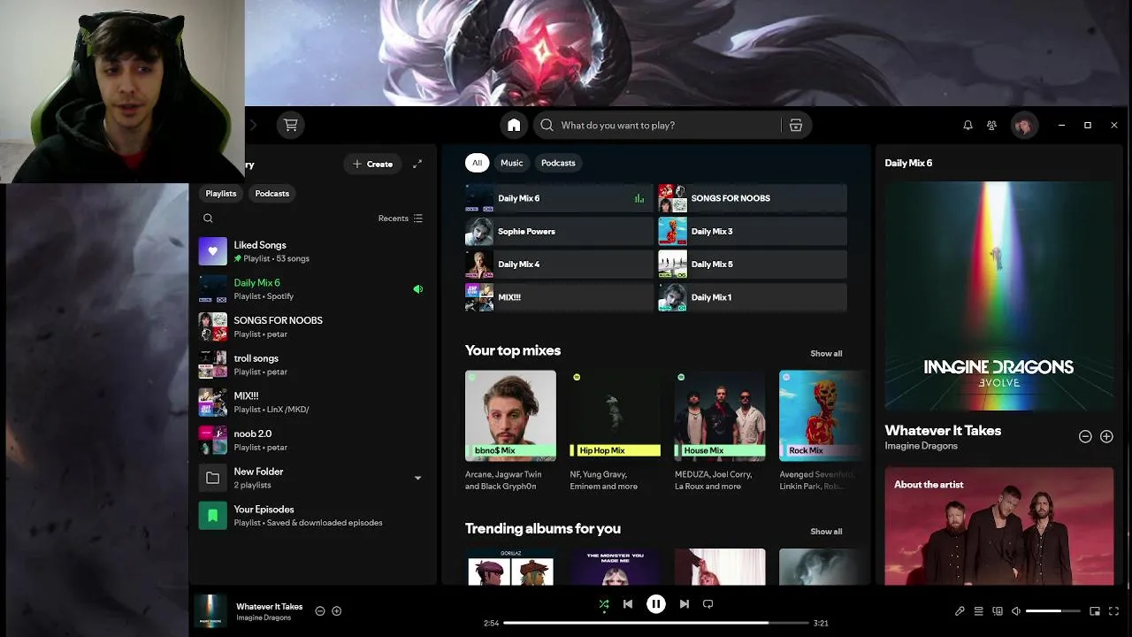Show all top mixes
Viewport: 1132px width, 637px height.
coord(826,353)
